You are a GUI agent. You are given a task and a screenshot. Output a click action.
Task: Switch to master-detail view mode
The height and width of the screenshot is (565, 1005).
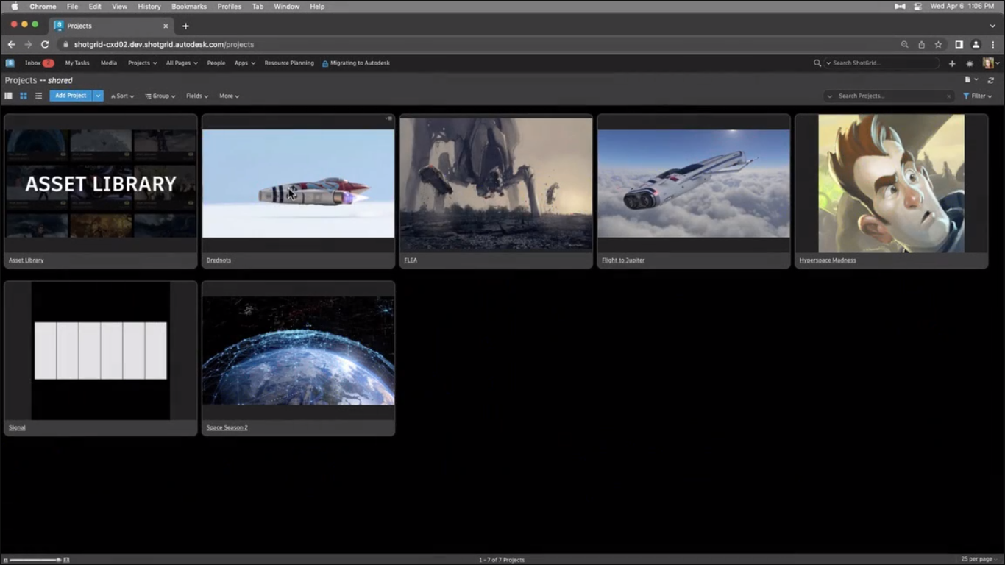tap(9, 96)
